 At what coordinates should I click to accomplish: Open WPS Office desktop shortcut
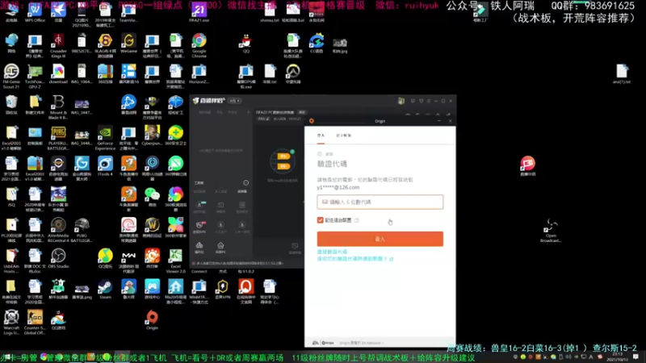(35, 11)
